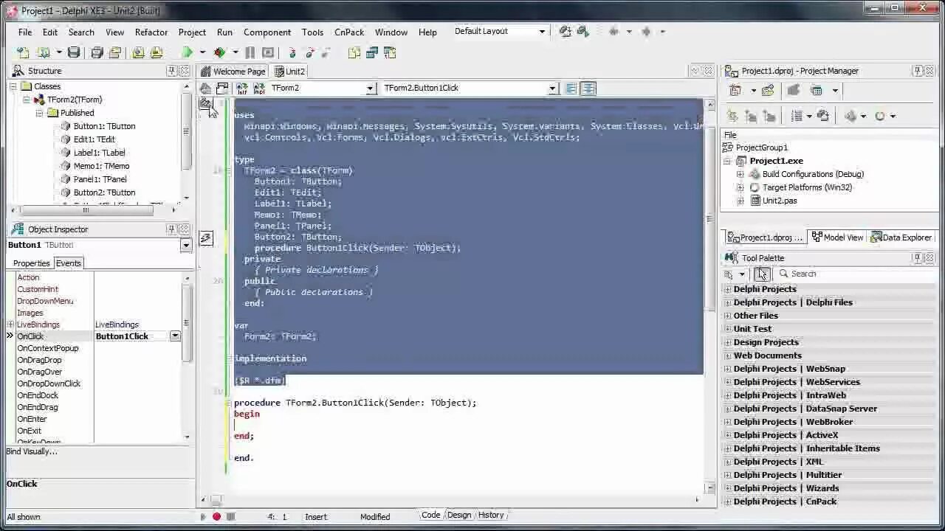945x531 pixels.
Task: Click the Step Over debug icon
Action: [310, 52]
